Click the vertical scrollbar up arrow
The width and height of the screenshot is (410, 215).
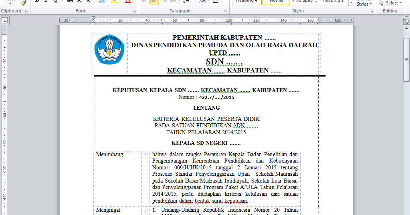(406, 28)
